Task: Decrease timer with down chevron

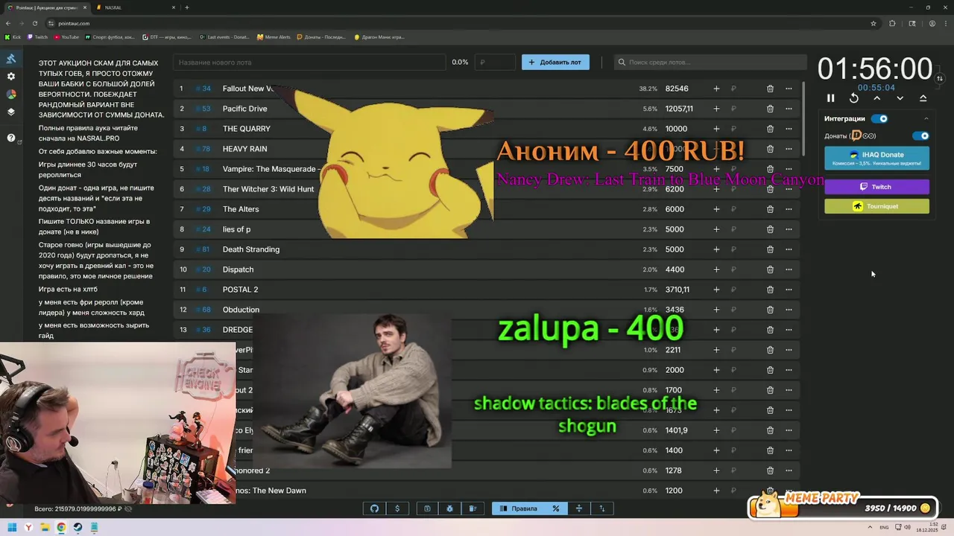Action: pos(900,98)
